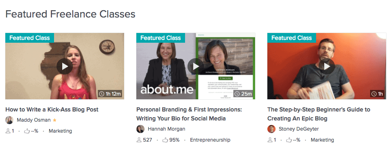Click Hannah Morgan's profile avatar

tap(140, 129)
